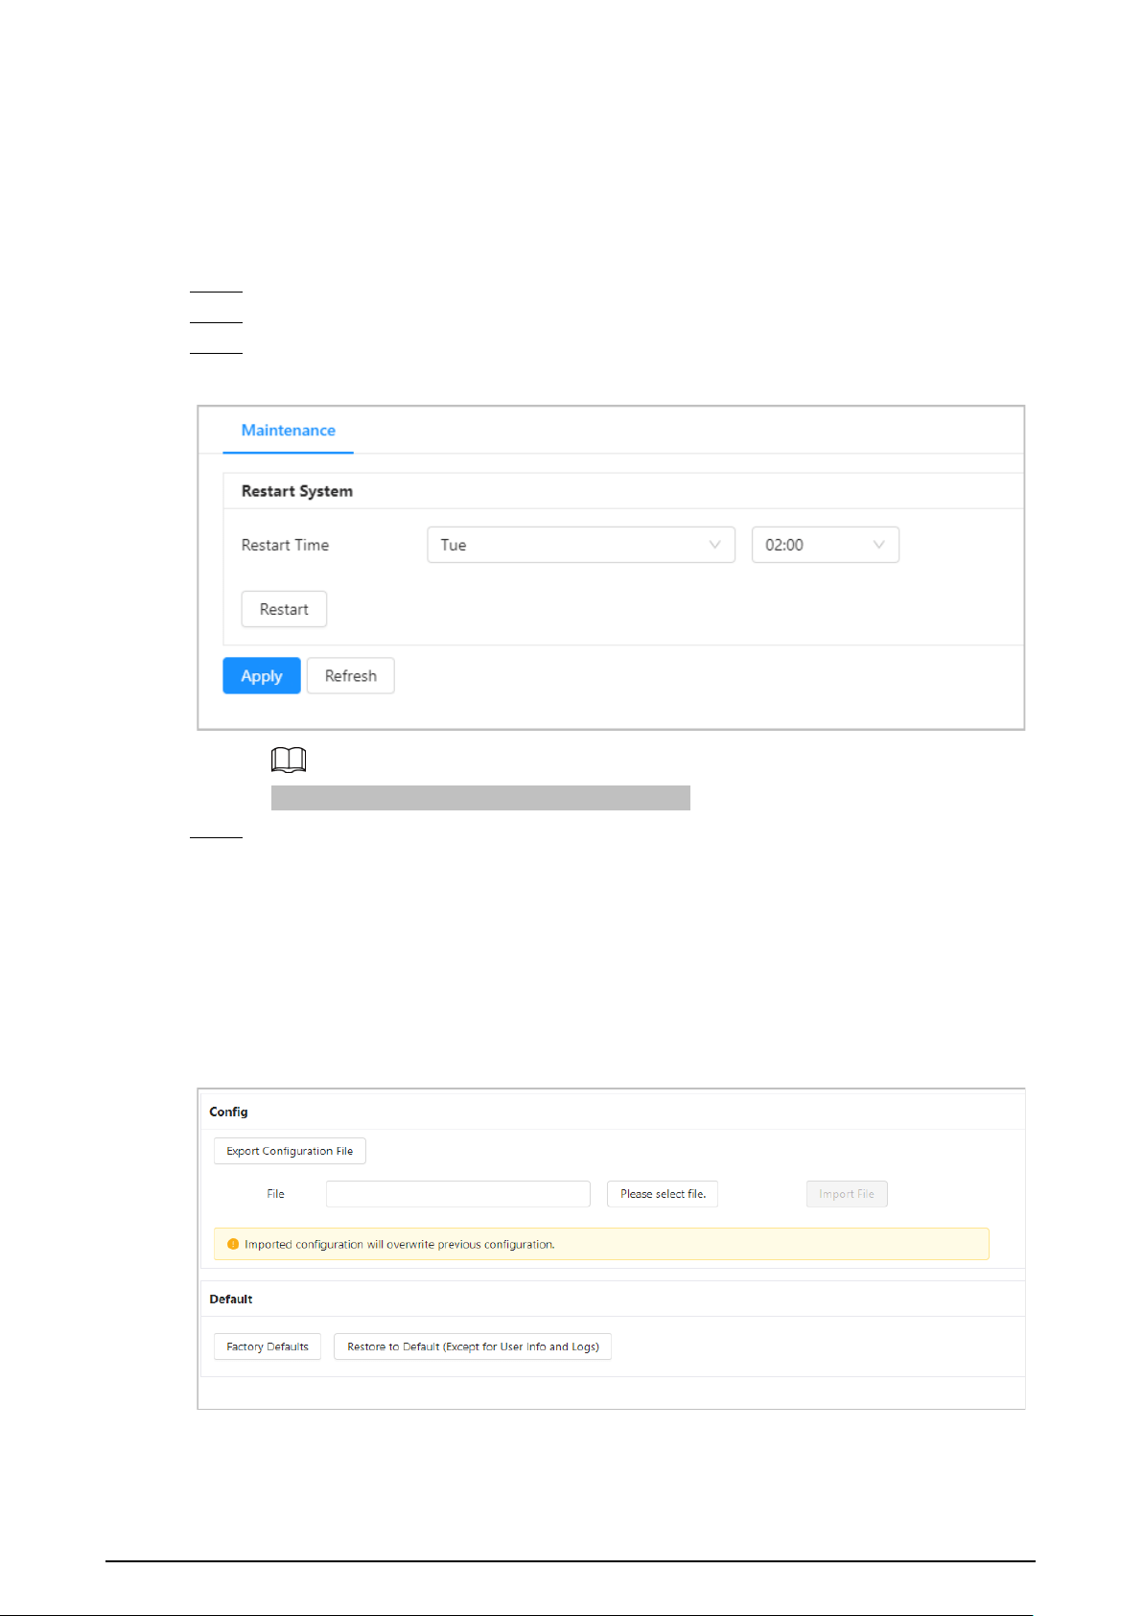Click the File path input field
Viewport: 1143px width, 1616px height.
(x=458, y=1194)
